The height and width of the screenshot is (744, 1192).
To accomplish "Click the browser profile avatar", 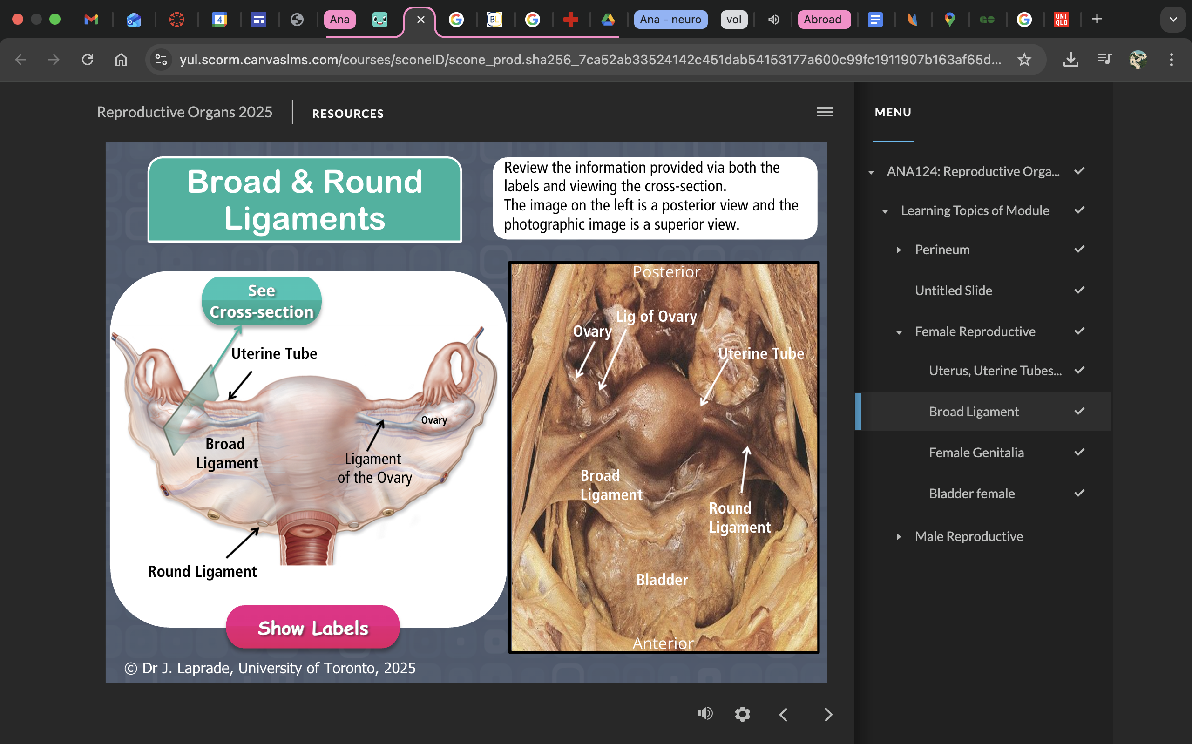I will tap(1139, 60).
